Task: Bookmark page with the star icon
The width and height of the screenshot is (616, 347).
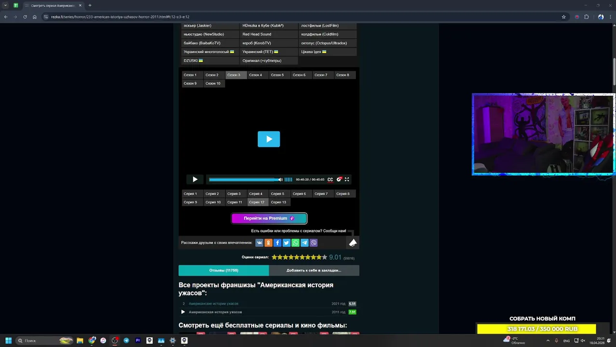Action: (563, 17)
